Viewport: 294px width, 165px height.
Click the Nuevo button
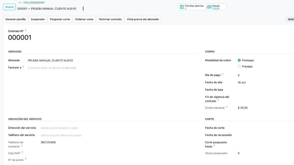tap(9, 7)
